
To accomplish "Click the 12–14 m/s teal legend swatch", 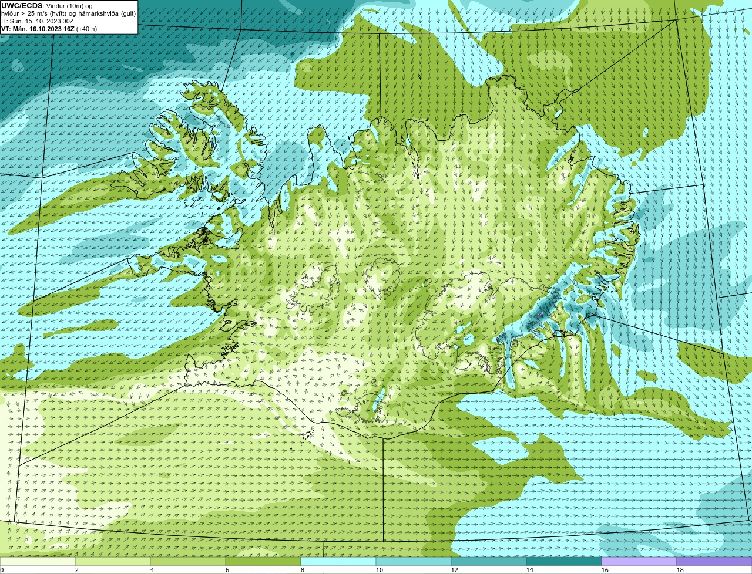I will (489, 561).
